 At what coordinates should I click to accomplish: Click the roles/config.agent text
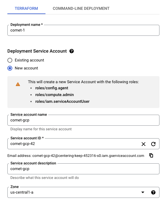tap(52, 88)
